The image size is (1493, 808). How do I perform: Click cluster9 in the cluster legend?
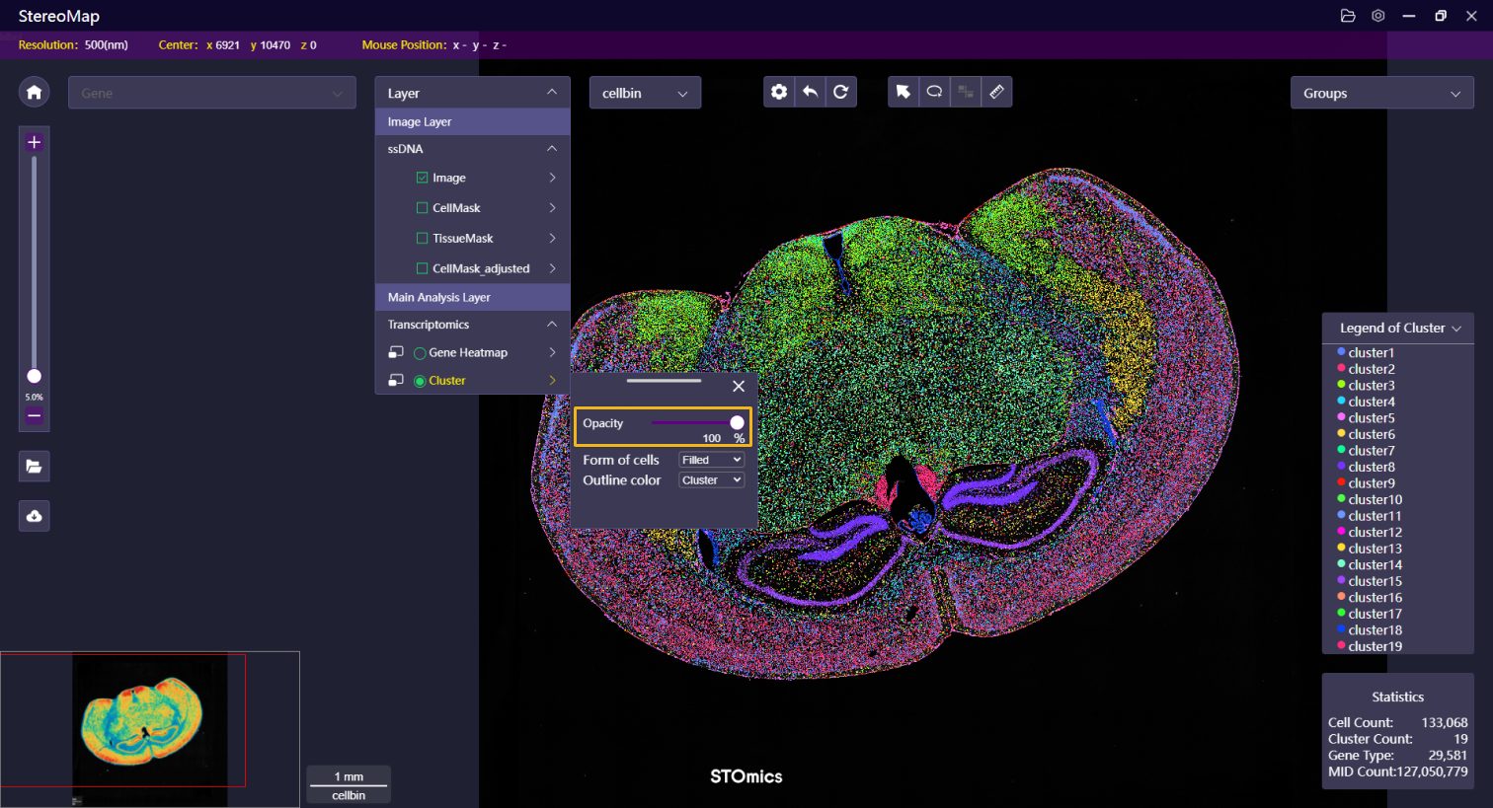tap(1371, 483)
